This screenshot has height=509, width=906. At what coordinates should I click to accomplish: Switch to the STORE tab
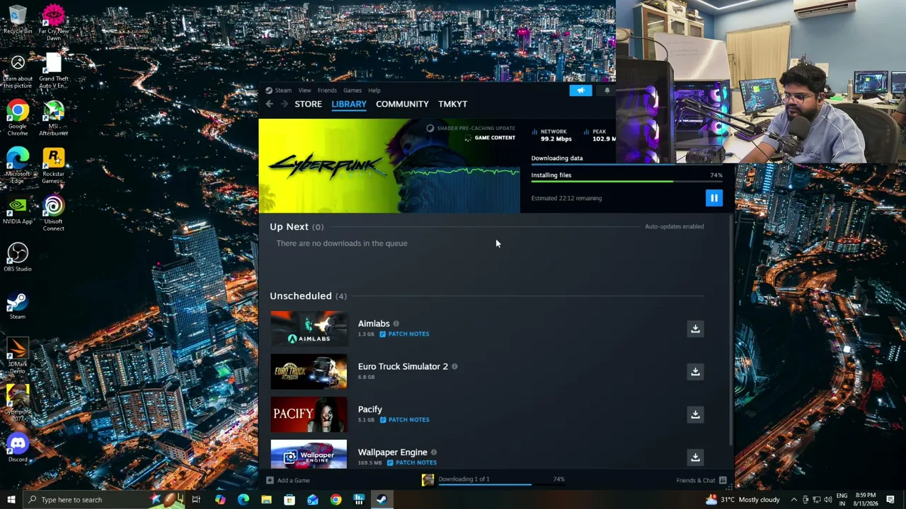click(308, 104)
